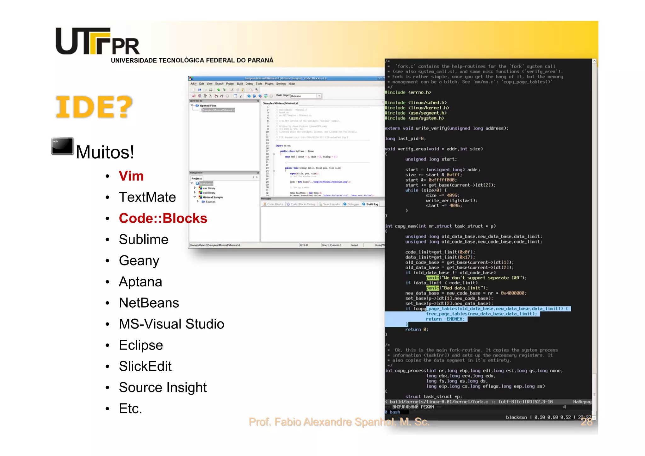Screen dimensions: 645x456
Task: Collapse the Opened Files tree node
Action: tap(192, 105)
